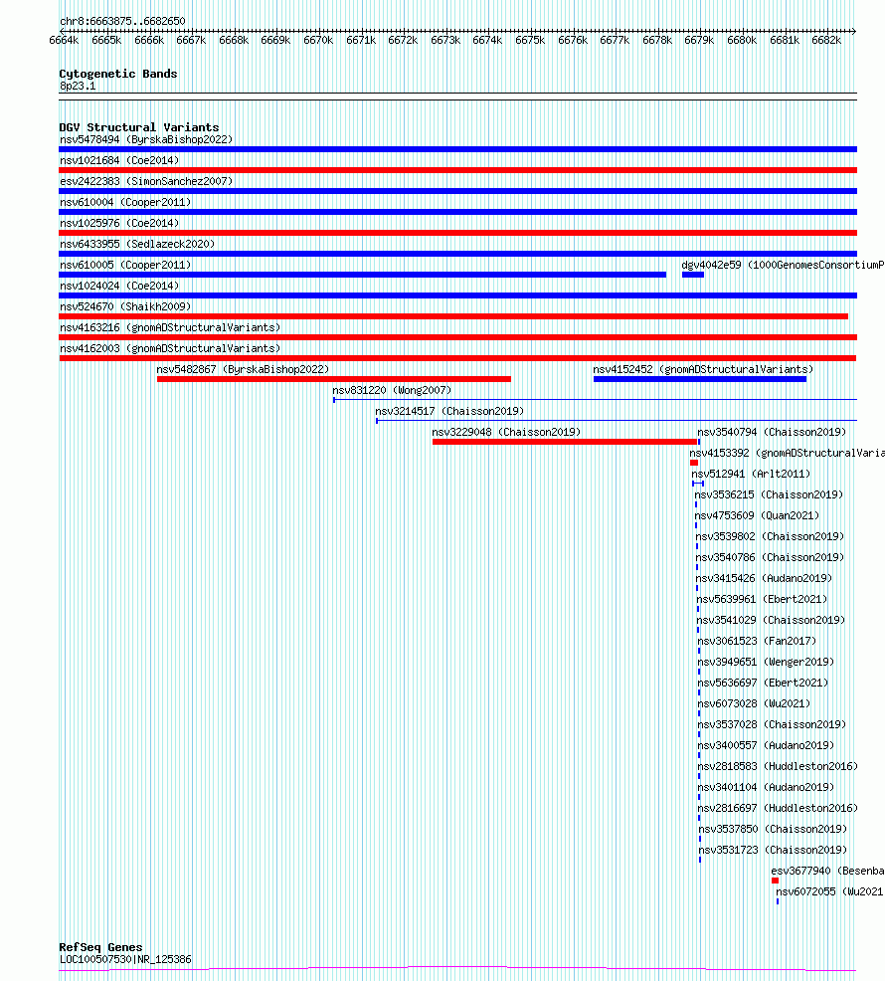Open nsv5636697 (Ebert2021) variant
The width and height of the screenshot is (885, 981).
pos(763,683)
